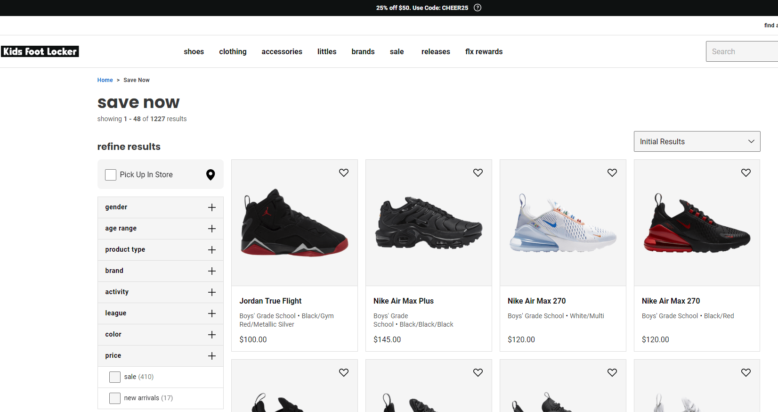Open flx rewards page

[x=484, y=51]
